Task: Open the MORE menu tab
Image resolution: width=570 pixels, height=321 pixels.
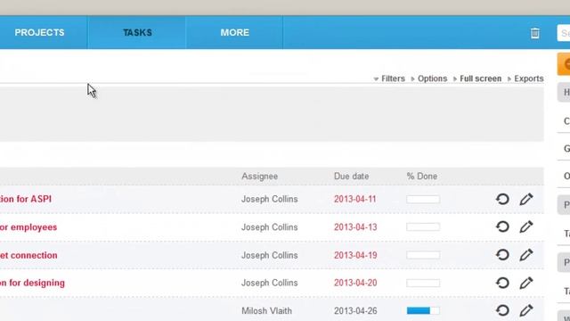Action: tap(234, 32)
